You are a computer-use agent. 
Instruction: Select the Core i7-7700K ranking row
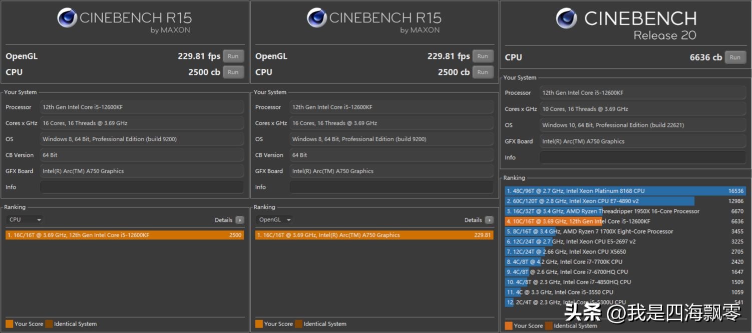click(x=625, y=261)
